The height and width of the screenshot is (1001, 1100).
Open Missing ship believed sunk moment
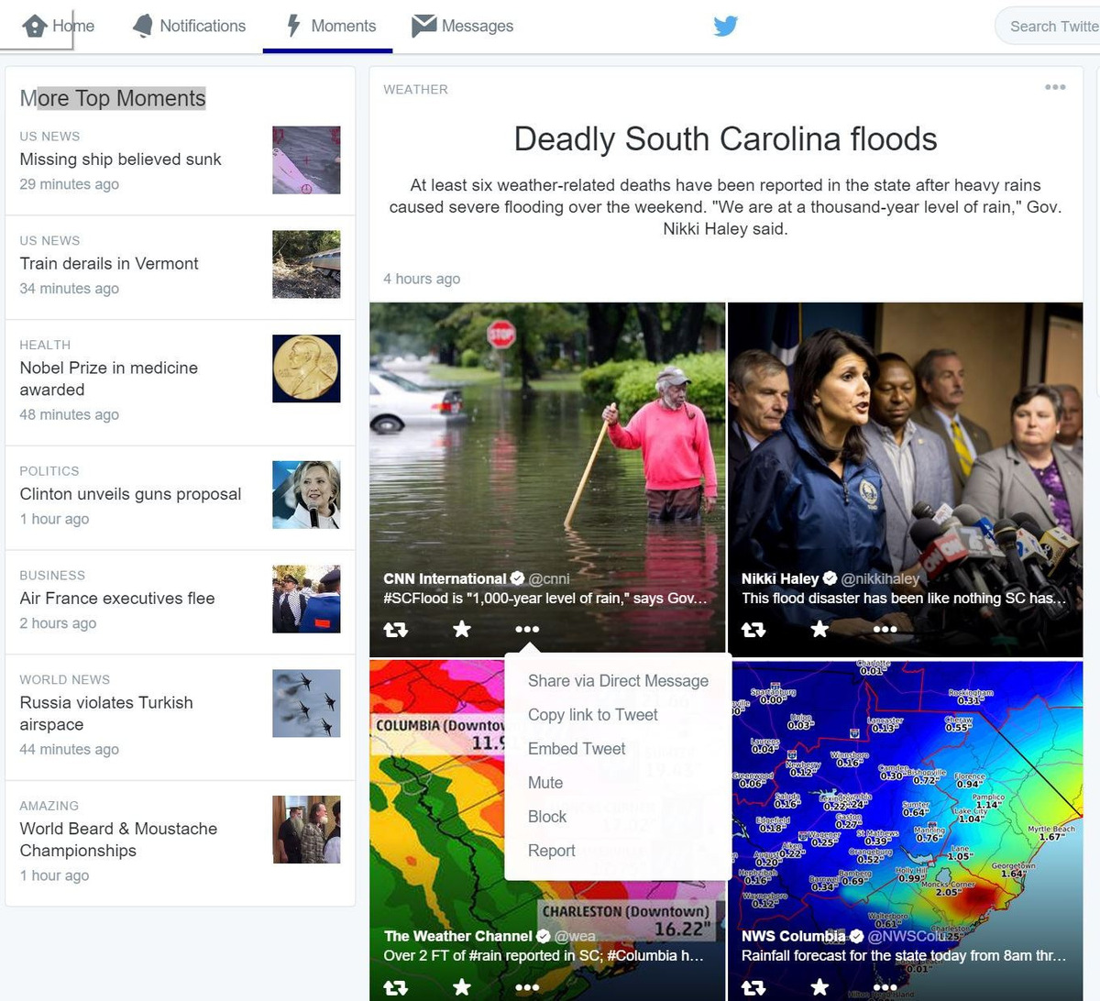pos(120,159)
